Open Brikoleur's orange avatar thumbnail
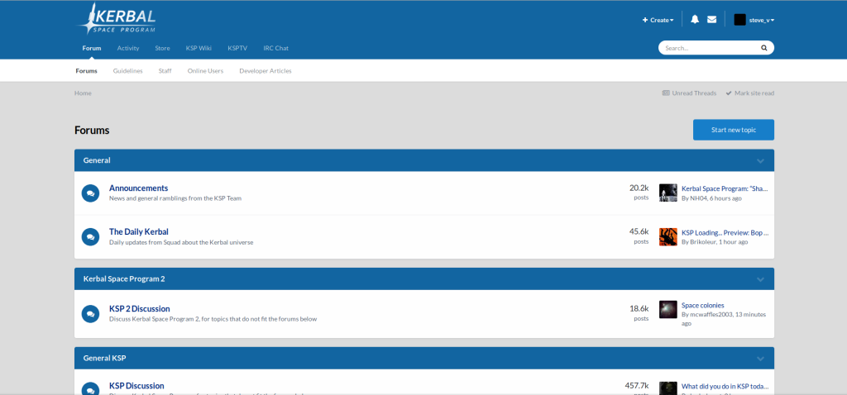 coord(668,236)
